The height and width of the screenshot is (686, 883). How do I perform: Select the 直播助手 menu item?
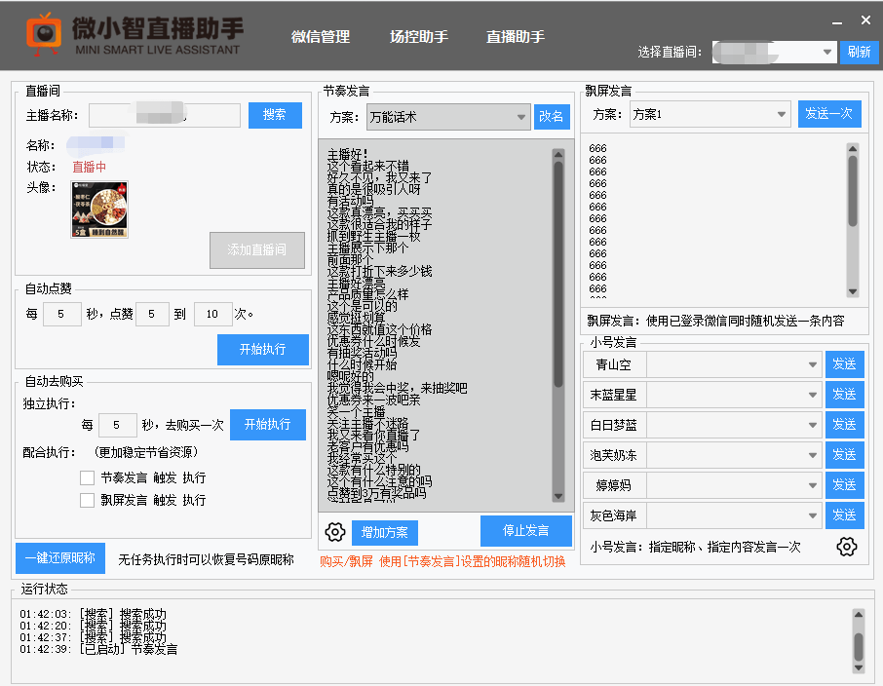[514, 36]
